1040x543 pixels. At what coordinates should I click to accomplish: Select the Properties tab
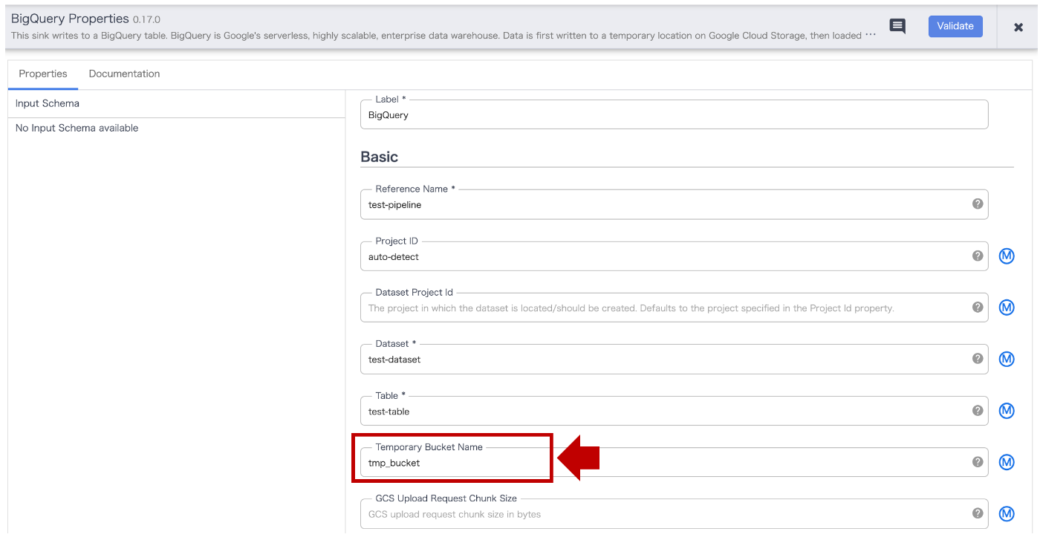tap(43, 74)
